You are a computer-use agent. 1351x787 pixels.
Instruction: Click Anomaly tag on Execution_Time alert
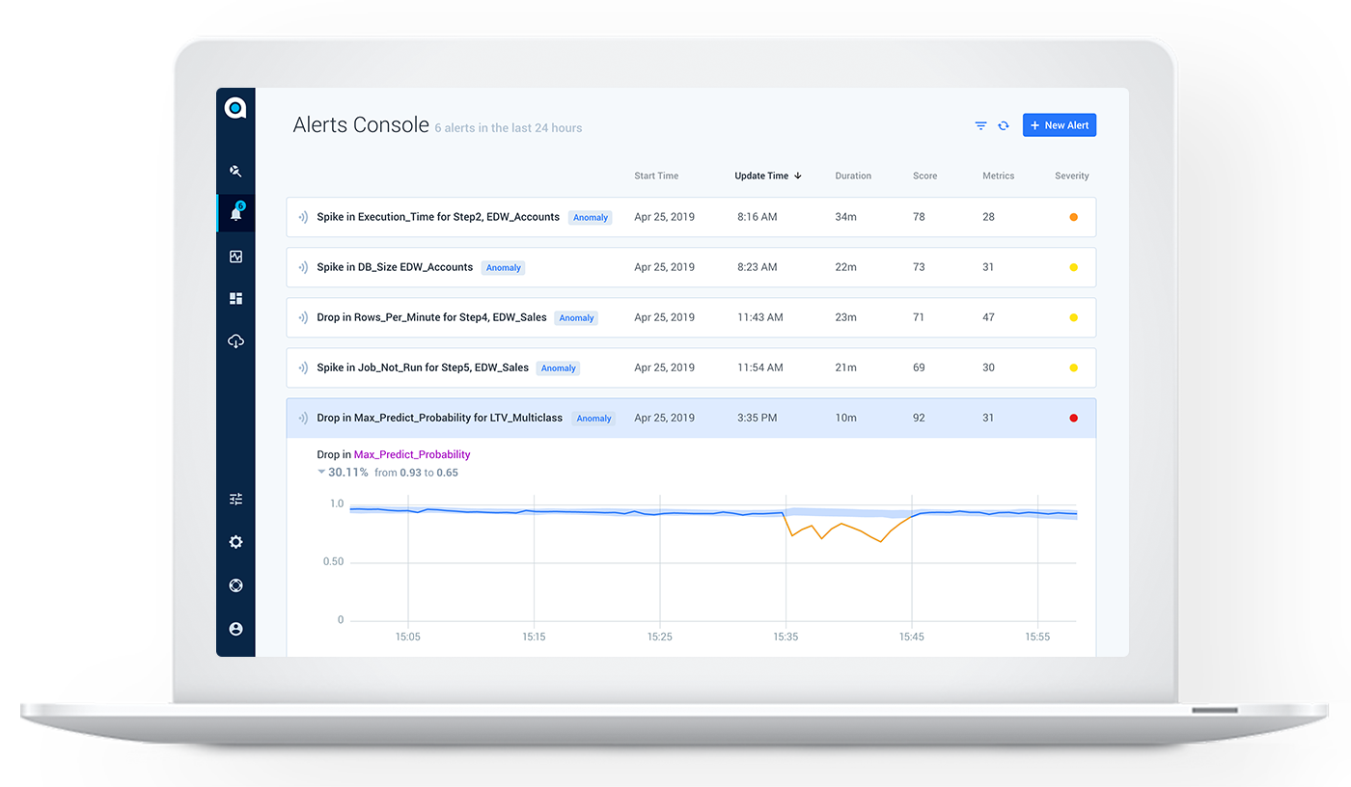(x=591, y=218)
